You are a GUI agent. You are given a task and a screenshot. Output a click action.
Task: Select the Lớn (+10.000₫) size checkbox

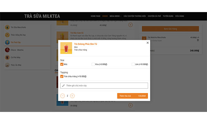click(x=133, y=64)
